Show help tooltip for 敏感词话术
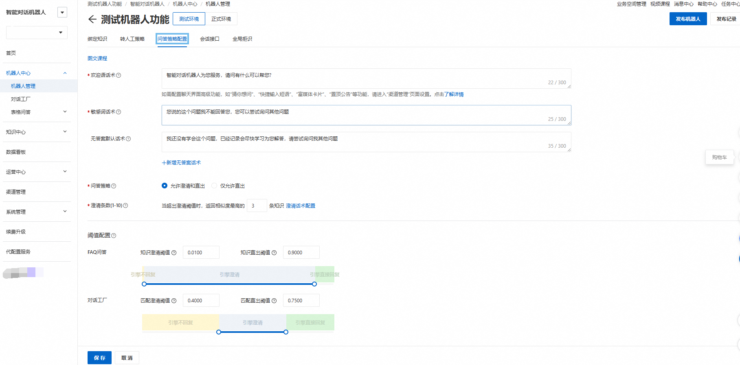Screen dimensions: 740x365 click(119, 112)
